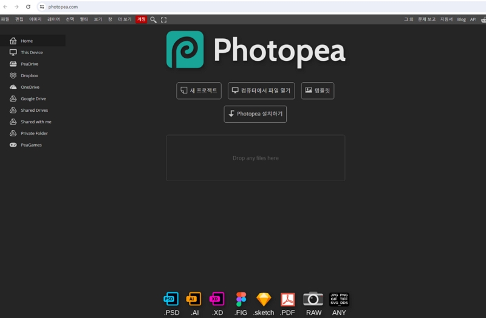Click the .XD format icon
This screenshot has height=318, width=486.
coord(217,299)
